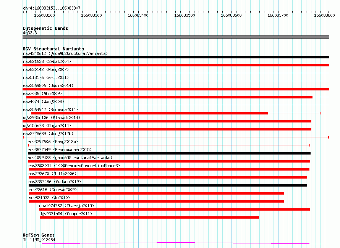
Task: Click the right arrow on the ruler
Action: coord(328,12)
